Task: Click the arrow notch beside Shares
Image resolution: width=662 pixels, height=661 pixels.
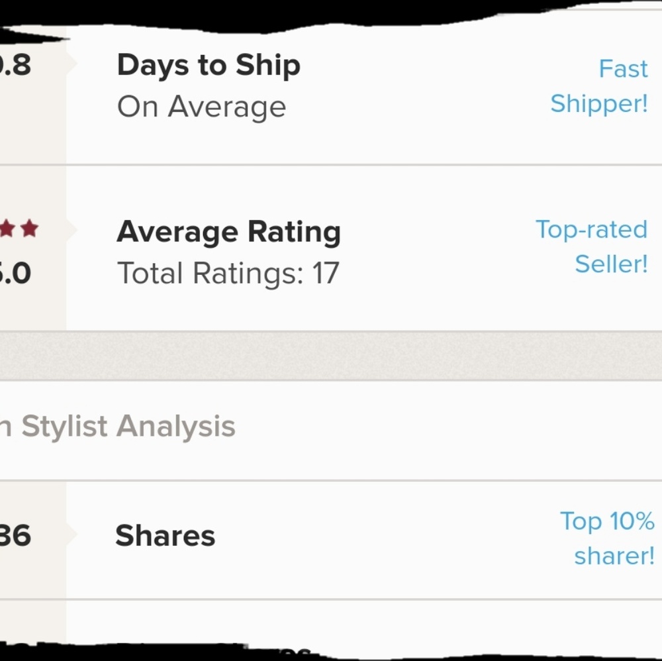Action: [x=71, y=534]
